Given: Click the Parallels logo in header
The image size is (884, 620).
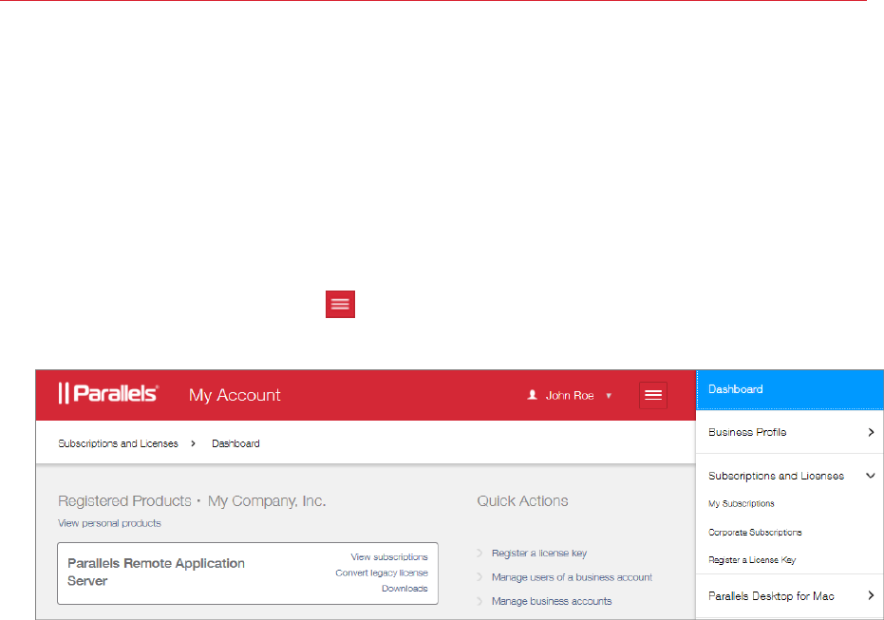Looking at the screenshot, I should pyautogui.click(x=108, y=393).
